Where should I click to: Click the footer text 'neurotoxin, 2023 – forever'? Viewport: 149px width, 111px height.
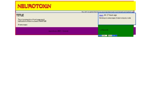point(58,31)
